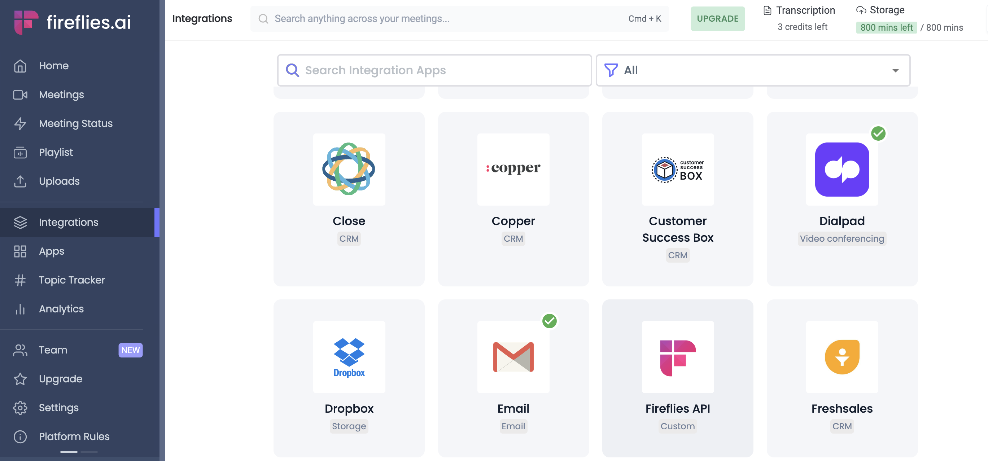Go to Meetings in sidebar

coord(61,95)
